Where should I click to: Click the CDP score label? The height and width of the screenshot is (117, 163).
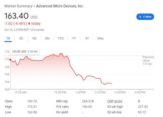(115, 101)
